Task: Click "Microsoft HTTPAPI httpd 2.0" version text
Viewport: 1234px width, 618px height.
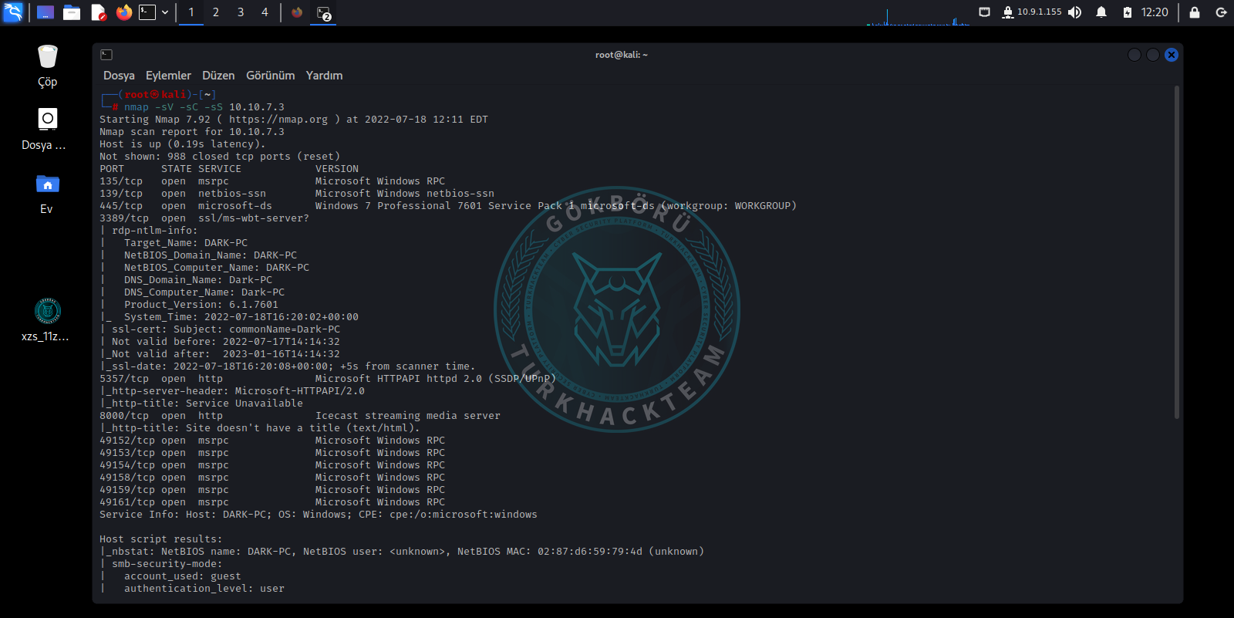Action: [x=399, y=379]
